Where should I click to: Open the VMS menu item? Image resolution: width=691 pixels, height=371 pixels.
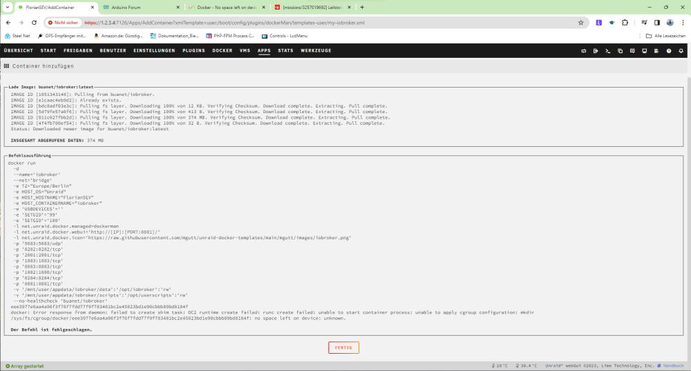(245, 50)
